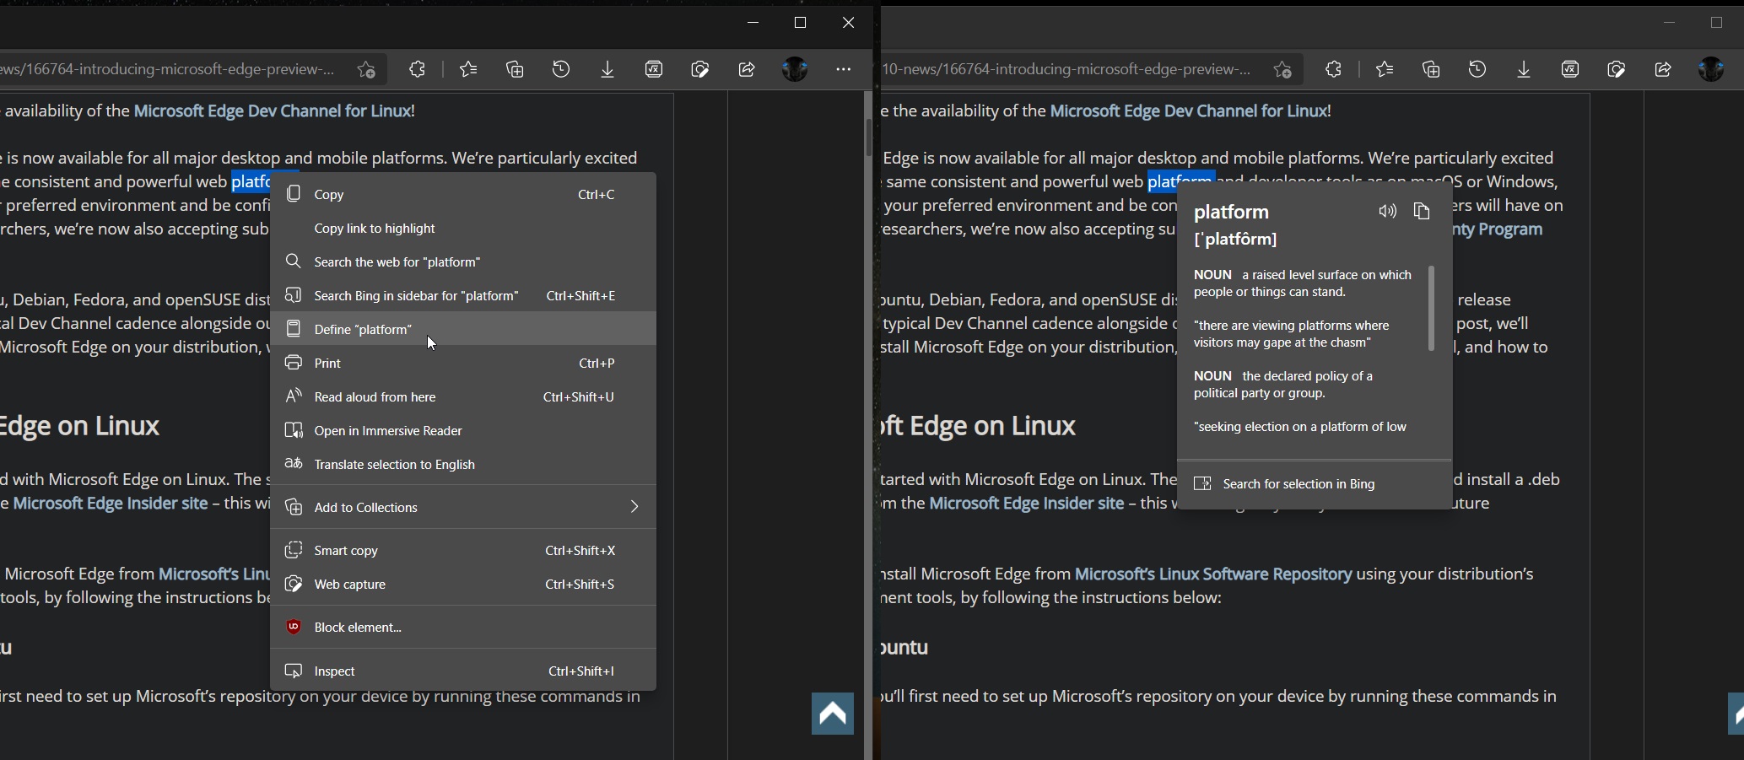This screenshot has height=760, width=1744.
Task: Copy the definition with the copy icon
Action: click(1422, 211)
